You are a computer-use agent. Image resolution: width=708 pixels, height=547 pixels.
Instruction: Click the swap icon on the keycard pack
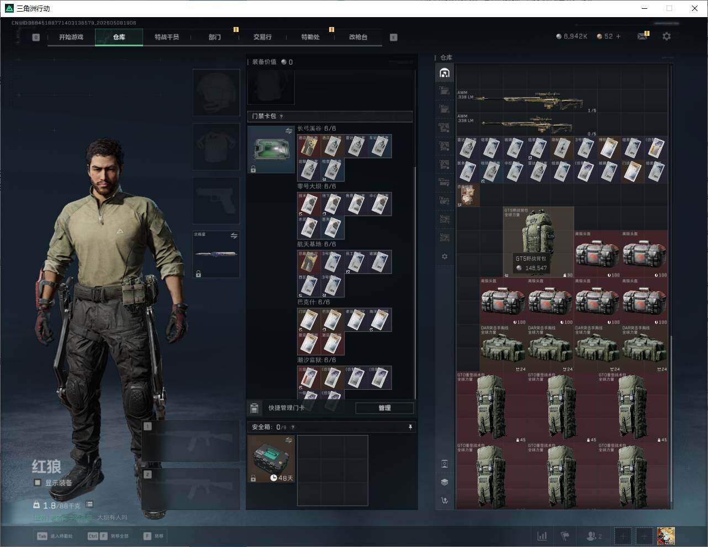coord(289,131)
